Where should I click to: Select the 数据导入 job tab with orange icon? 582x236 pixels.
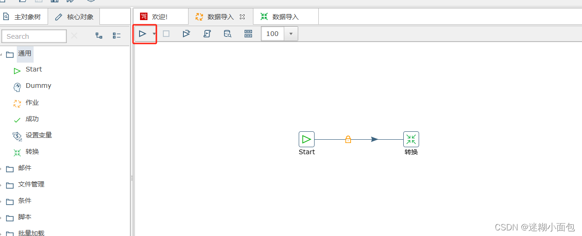point(221,17)
